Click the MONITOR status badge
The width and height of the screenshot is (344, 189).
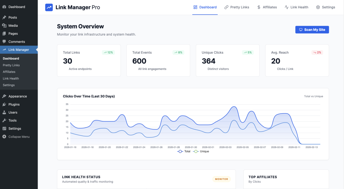[221, 179]
